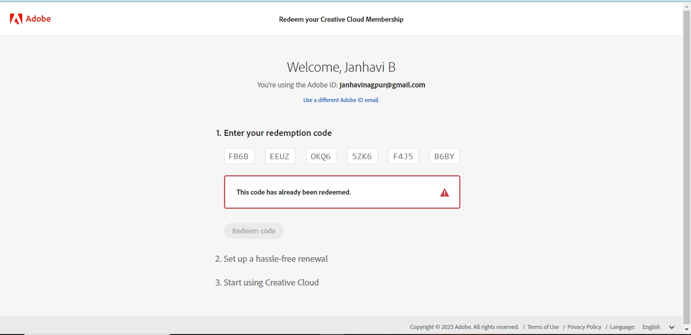Click the Adobe wordmark text

38,19
